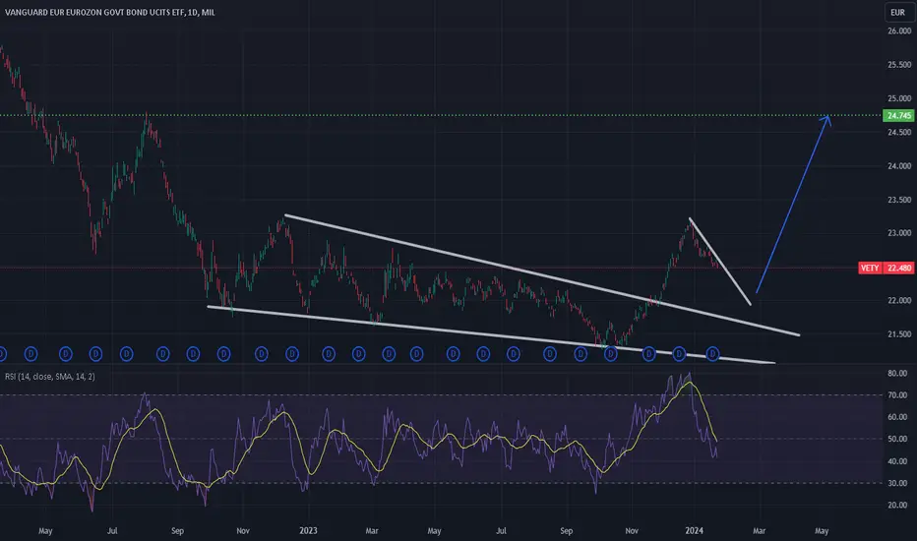917x541 pixels.
Task: Select the purple RSI line at its peak
Action: (690, 375)
